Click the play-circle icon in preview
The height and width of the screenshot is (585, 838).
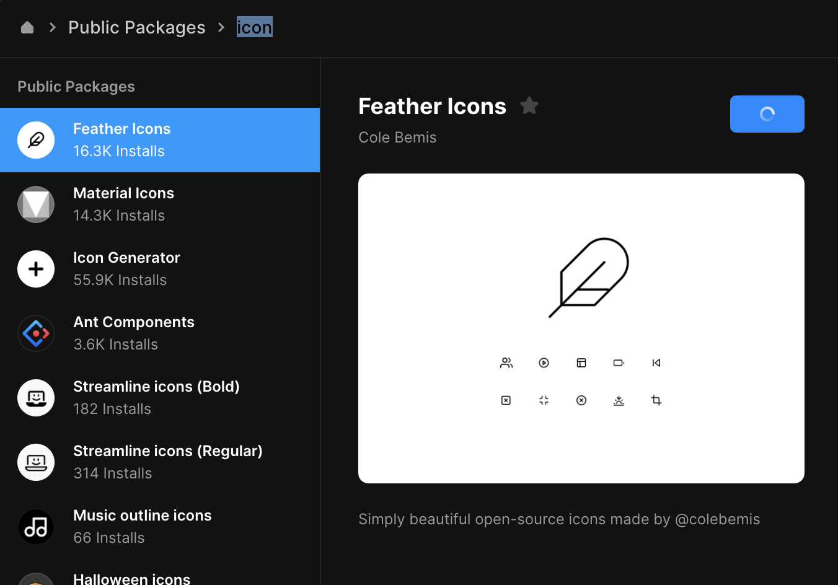(x=544, y=363)
